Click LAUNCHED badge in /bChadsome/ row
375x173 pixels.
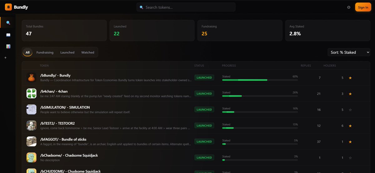pos(204,158)
